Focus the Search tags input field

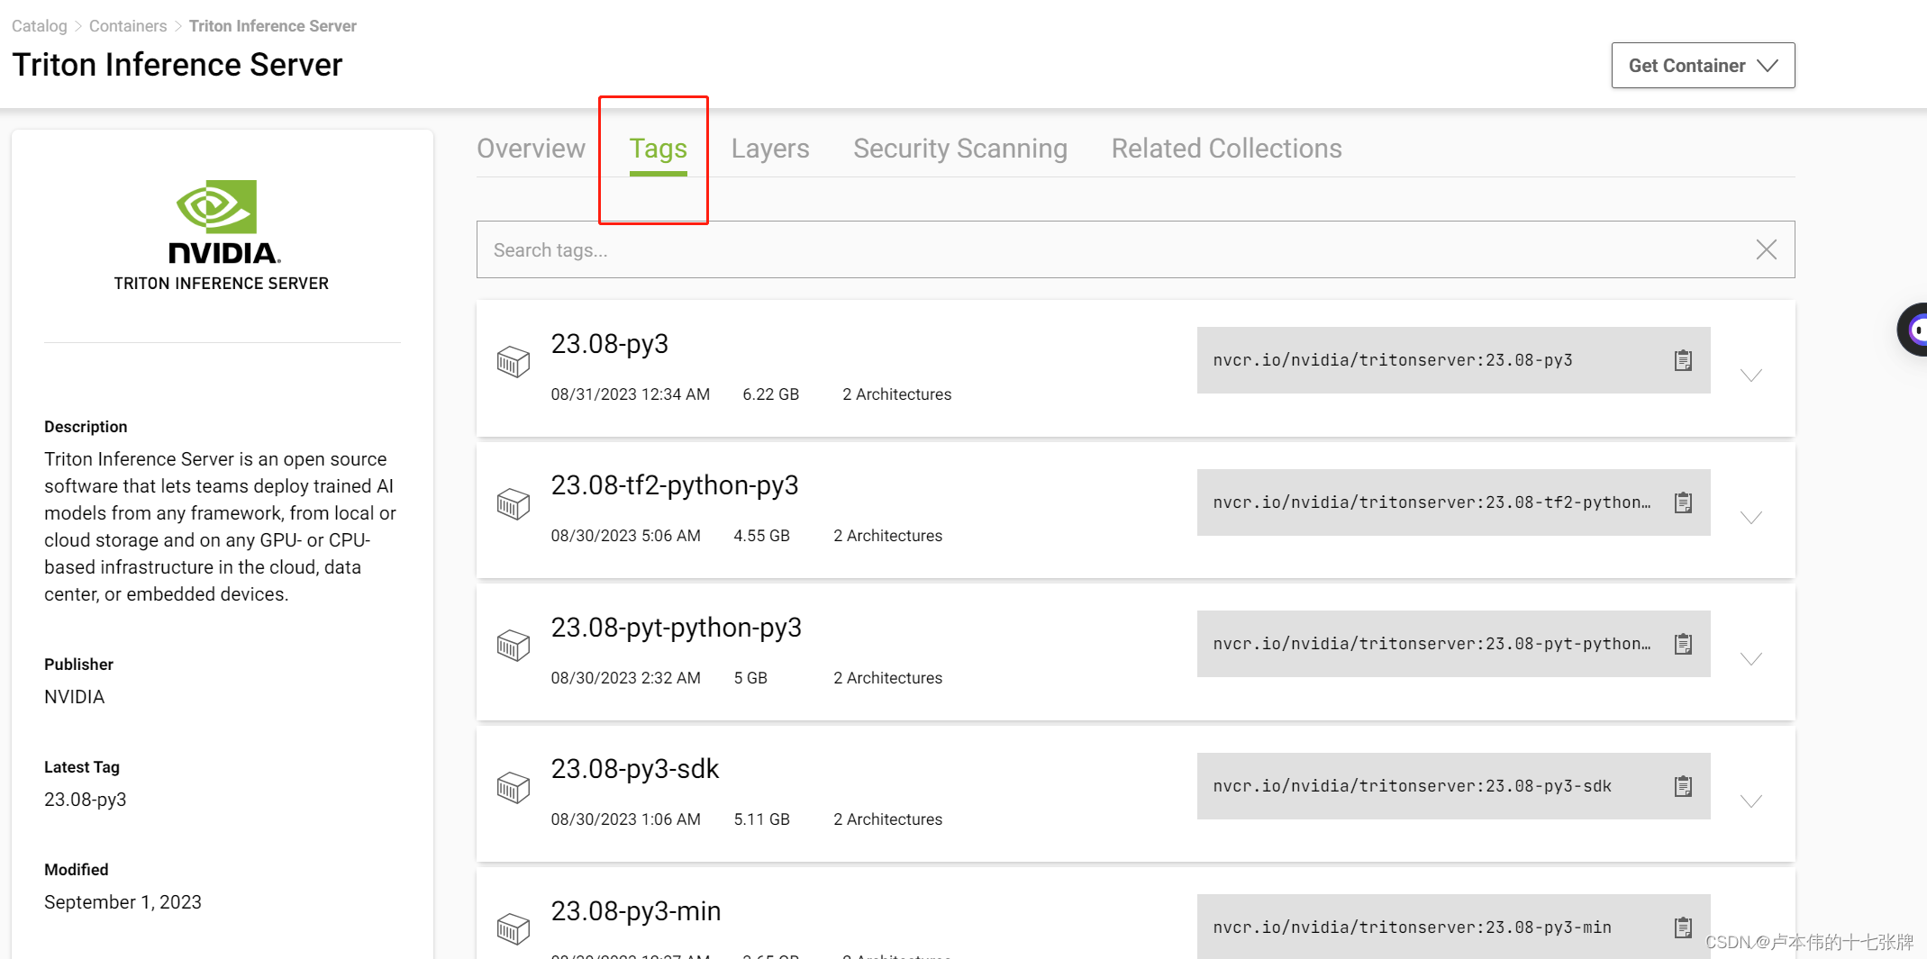tap(1135, 249)
